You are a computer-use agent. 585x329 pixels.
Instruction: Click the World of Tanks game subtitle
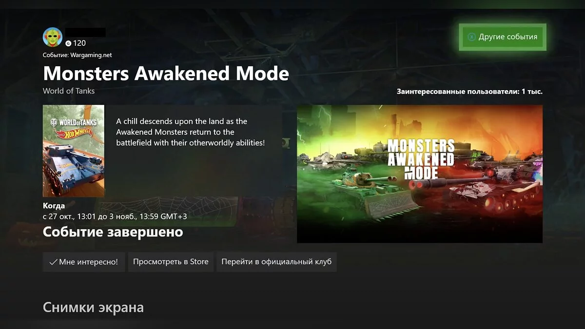(x=69, y=91)
